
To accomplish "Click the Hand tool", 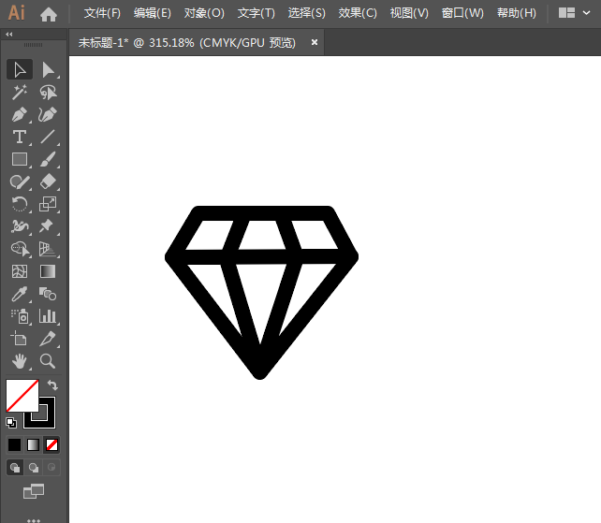I will (19, 361).
